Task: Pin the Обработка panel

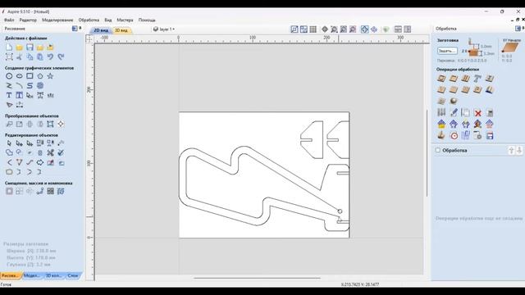Action: [x=523, y=29]
